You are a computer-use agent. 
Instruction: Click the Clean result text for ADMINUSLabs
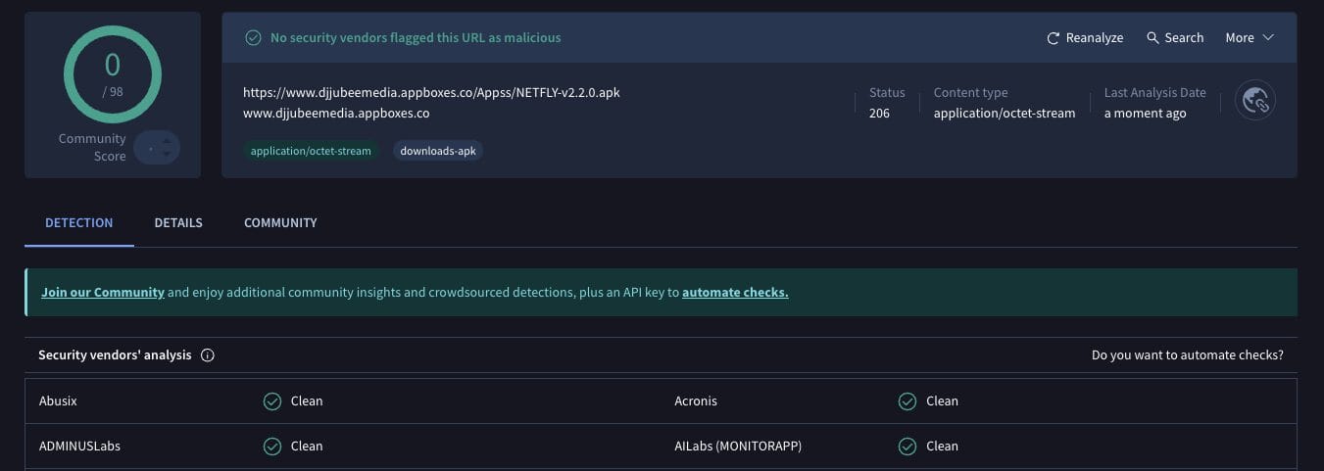[307, 446]
